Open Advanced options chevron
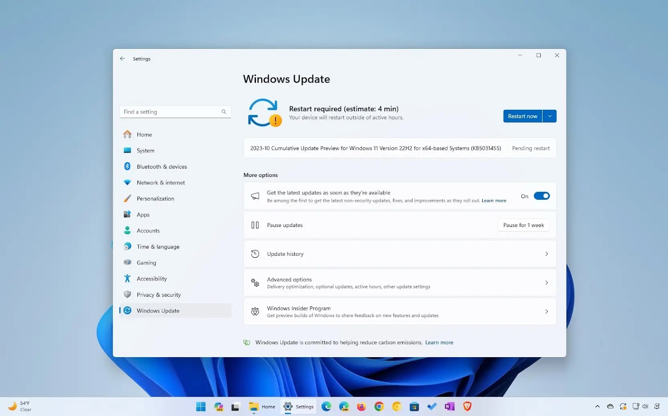668x416 pixels. tap(547, 282)
